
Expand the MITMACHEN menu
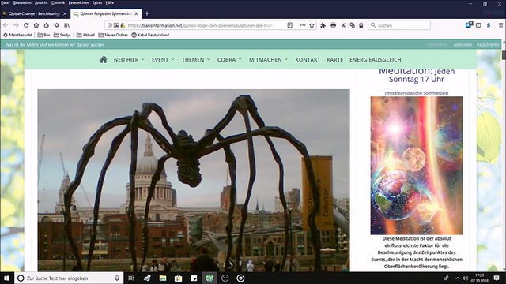(268, 60)
